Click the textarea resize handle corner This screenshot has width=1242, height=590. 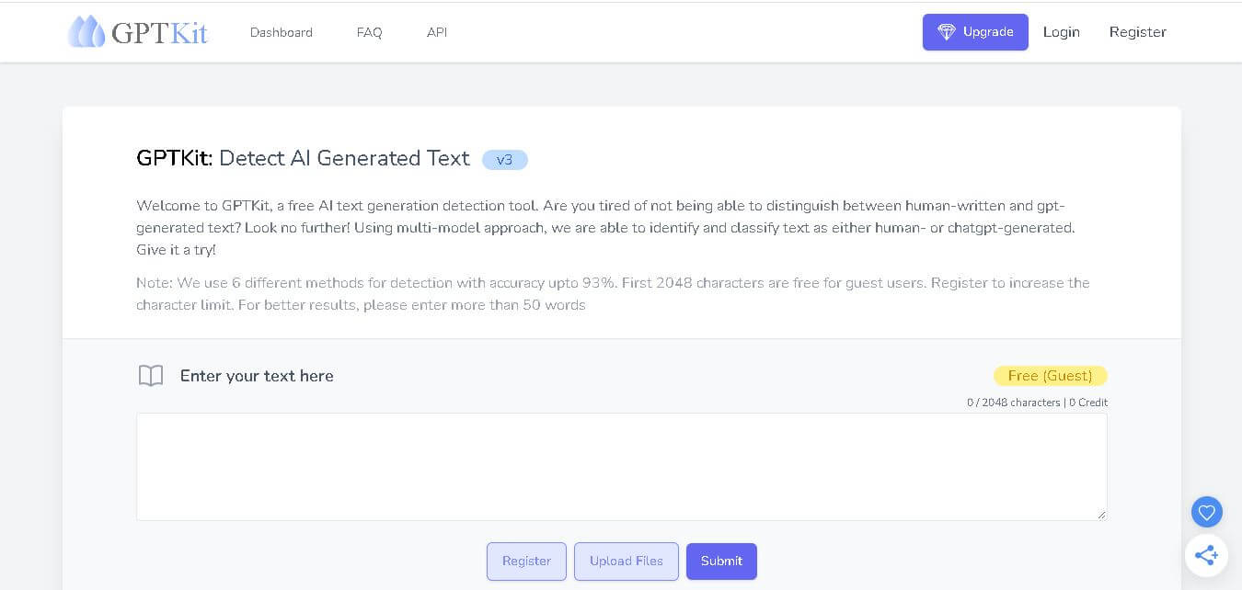click(1101, 515)
